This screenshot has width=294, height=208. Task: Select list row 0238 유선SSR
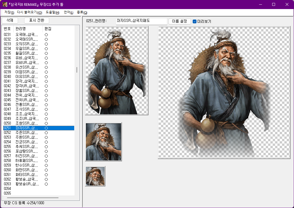tap(39, 67)
